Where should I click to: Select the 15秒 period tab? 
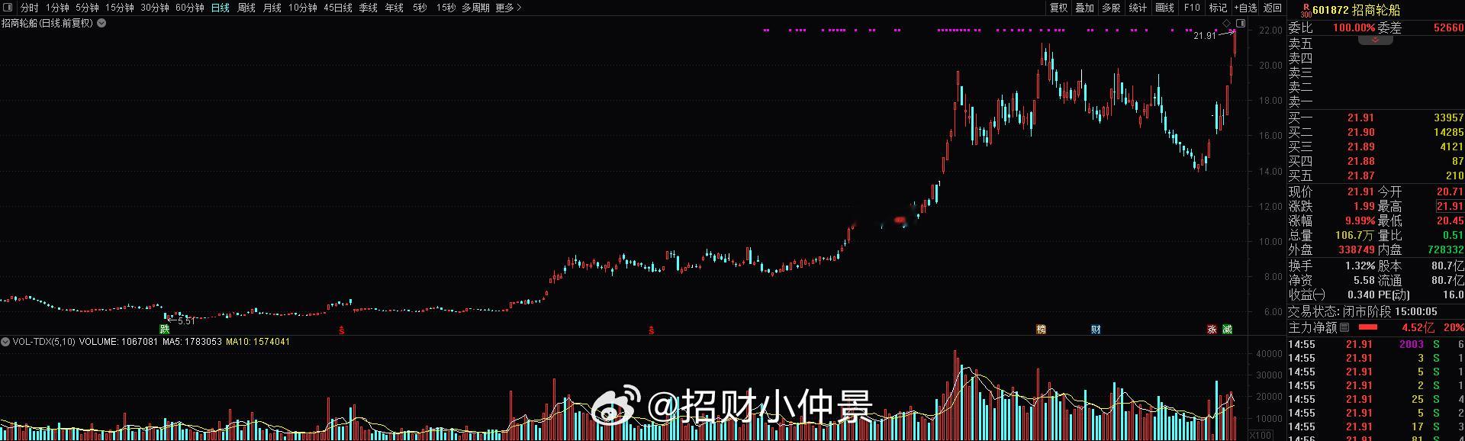pyautogui.click(x=446, y=8)
